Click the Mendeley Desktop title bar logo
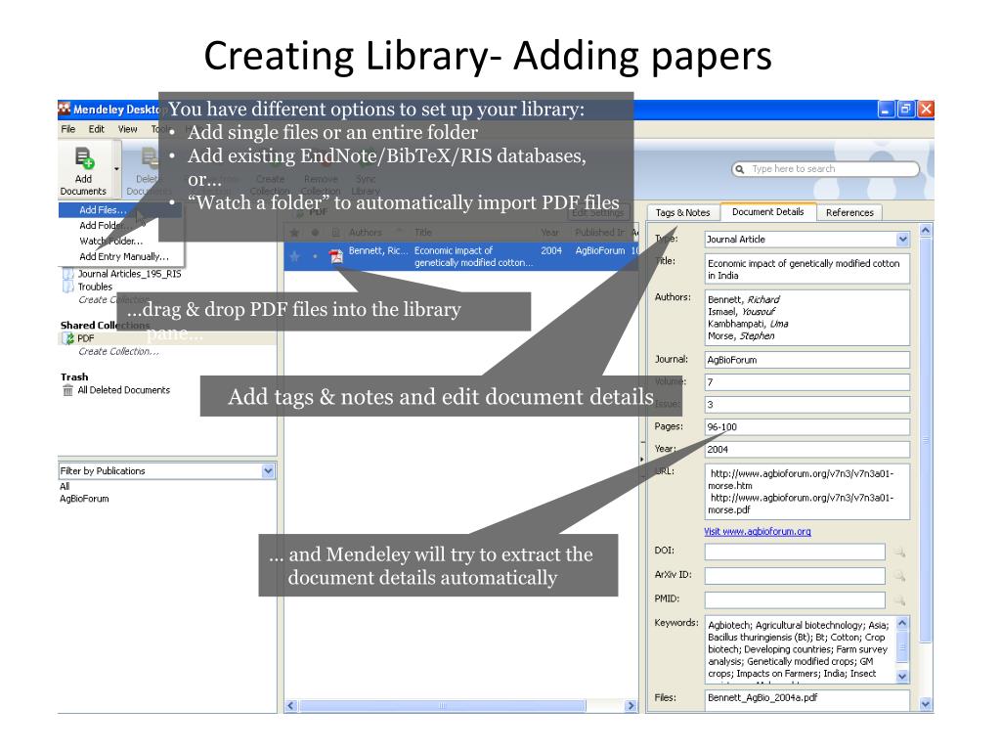Screen dimensions: 1001x751 [x=65, y=110]
